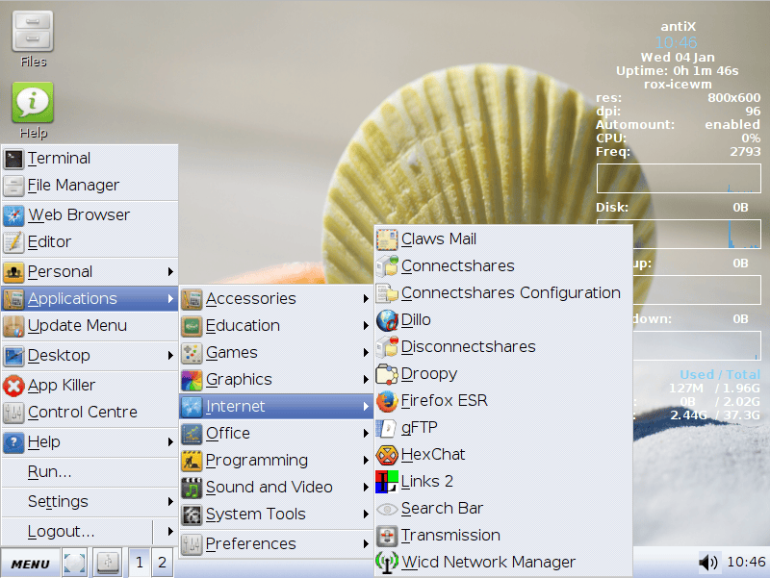Click the Web Browser compass icon
The width and height of the screenshot is (770, 578).
pyautogui.click(x=13, y=215)
